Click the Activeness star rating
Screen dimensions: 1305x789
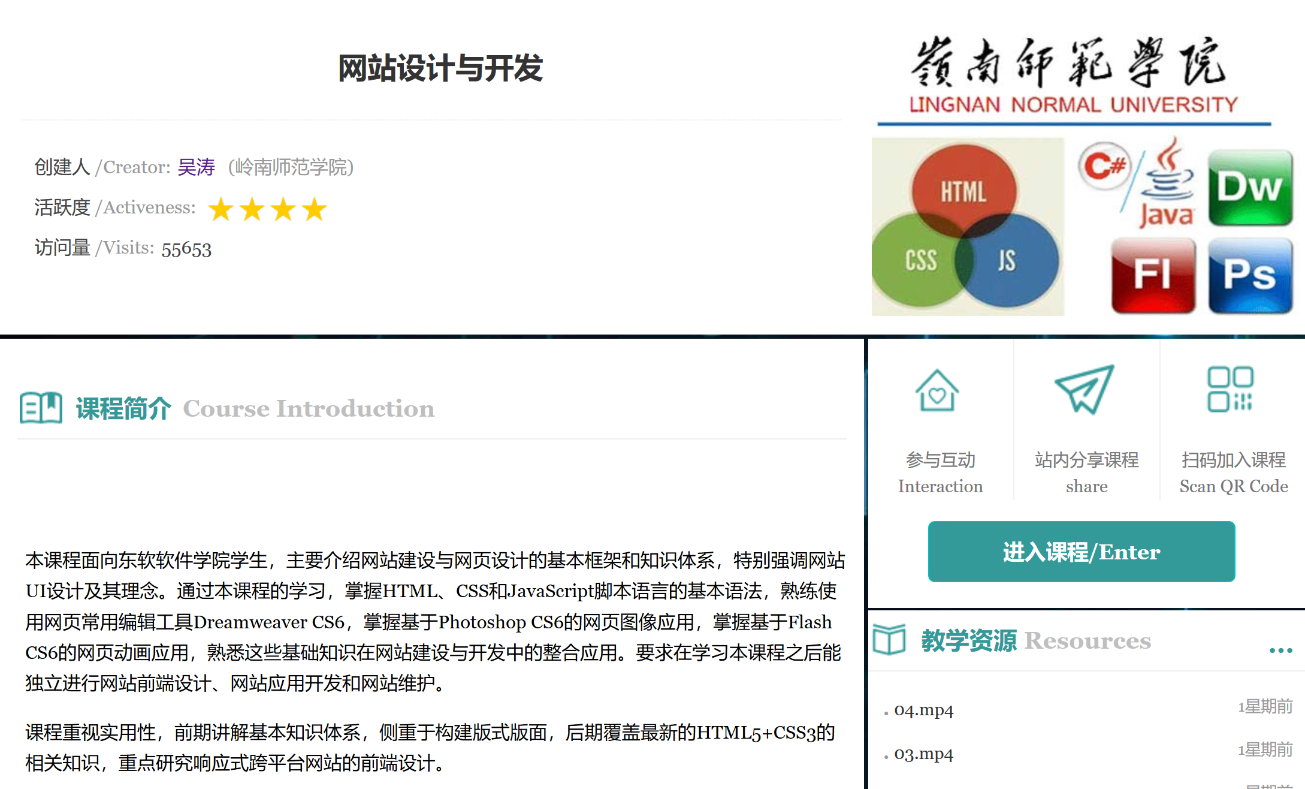click(x=267, y=209)
